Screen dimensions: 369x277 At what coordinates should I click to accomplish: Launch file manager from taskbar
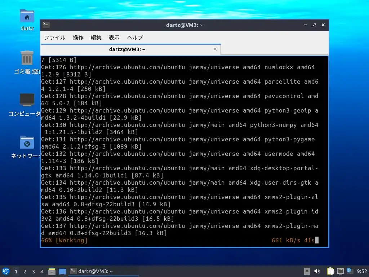[52, 271]
